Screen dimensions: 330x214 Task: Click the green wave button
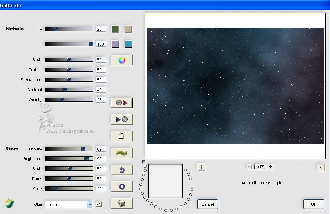pyautogui.click(x=122, y=153)
